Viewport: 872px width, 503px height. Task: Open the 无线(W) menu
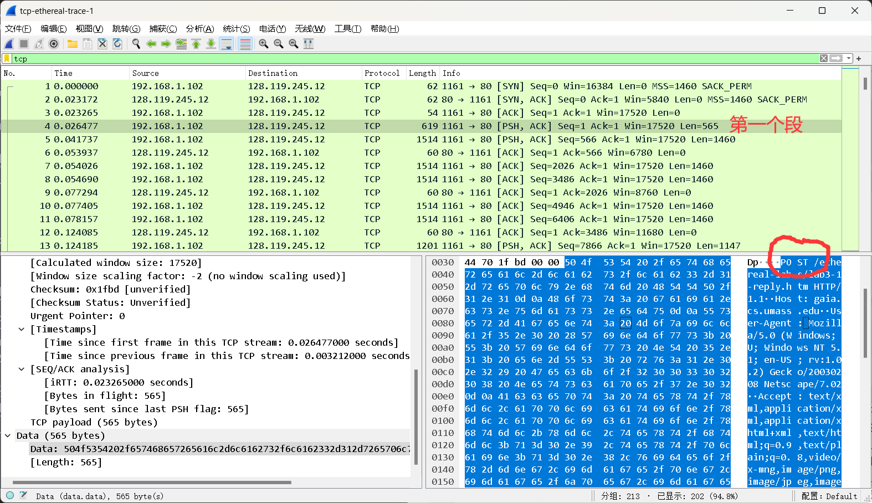click(x=310, y=29)
